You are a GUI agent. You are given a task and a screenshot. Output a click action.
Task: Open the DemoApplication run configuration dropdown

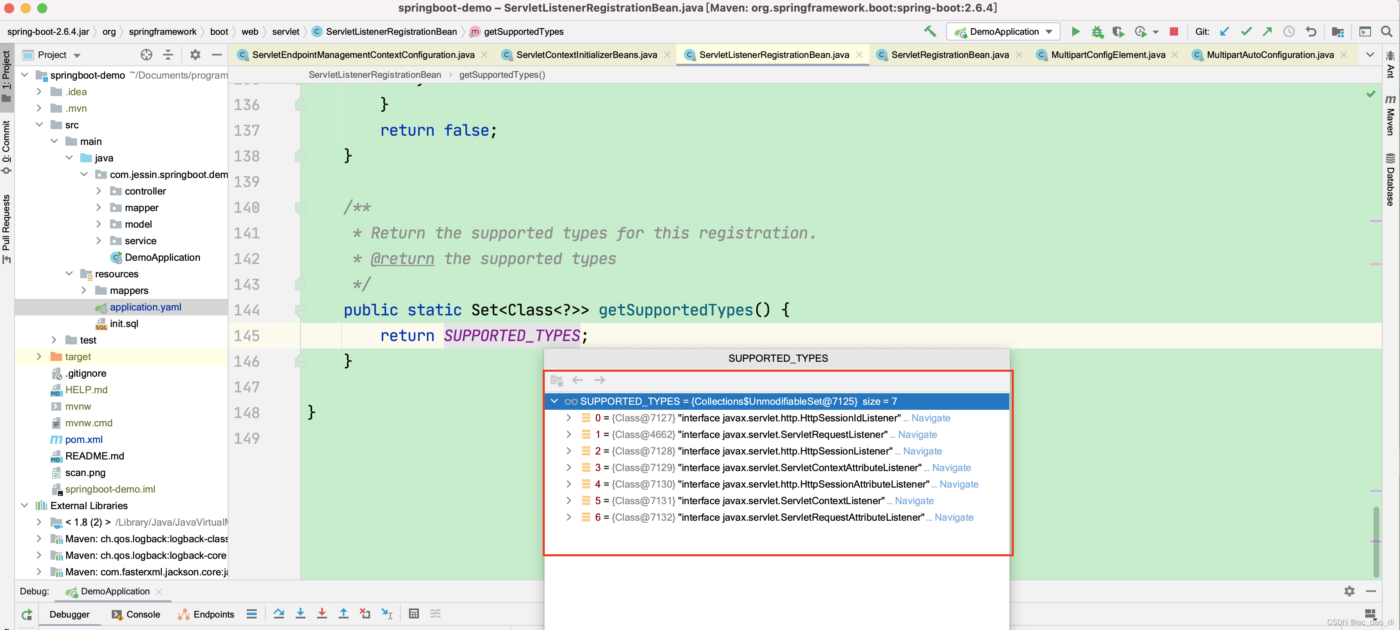pyautogui.click(x=1004, y=31)
